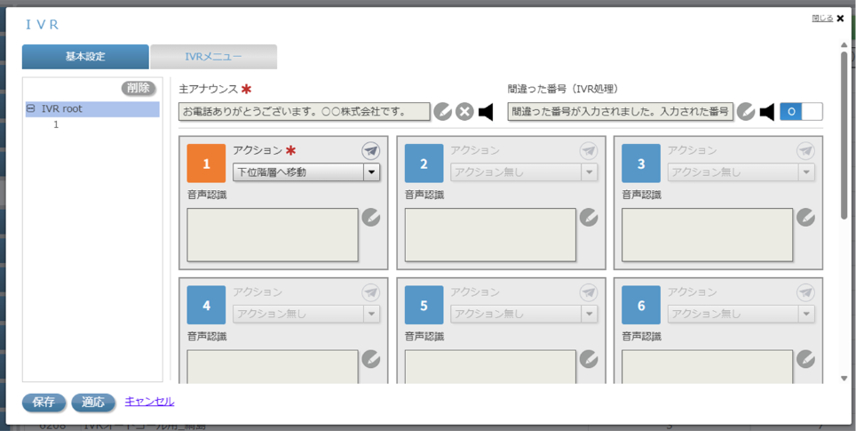The height and width of the screenshot is (431, 856).
Task: Open action dropdown for key 3
Action: point(741,172)
